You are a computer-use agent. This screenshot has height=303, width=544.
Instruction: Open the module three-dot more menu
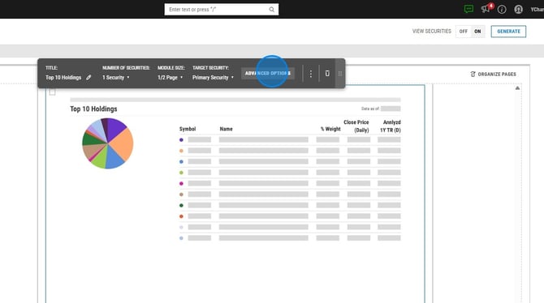(x=311, y=74)
